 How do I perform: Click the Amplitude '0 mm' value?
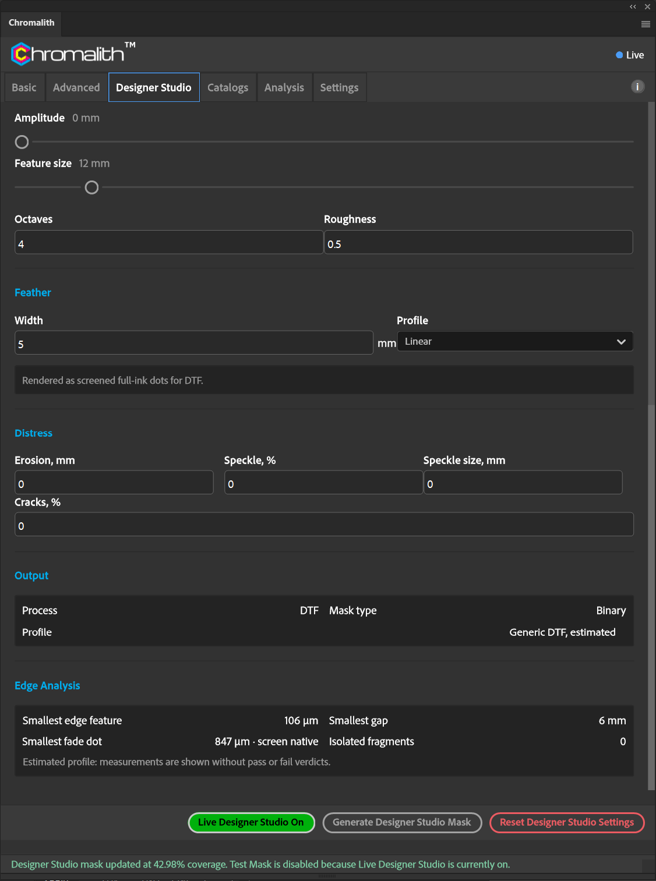(86, 118)
